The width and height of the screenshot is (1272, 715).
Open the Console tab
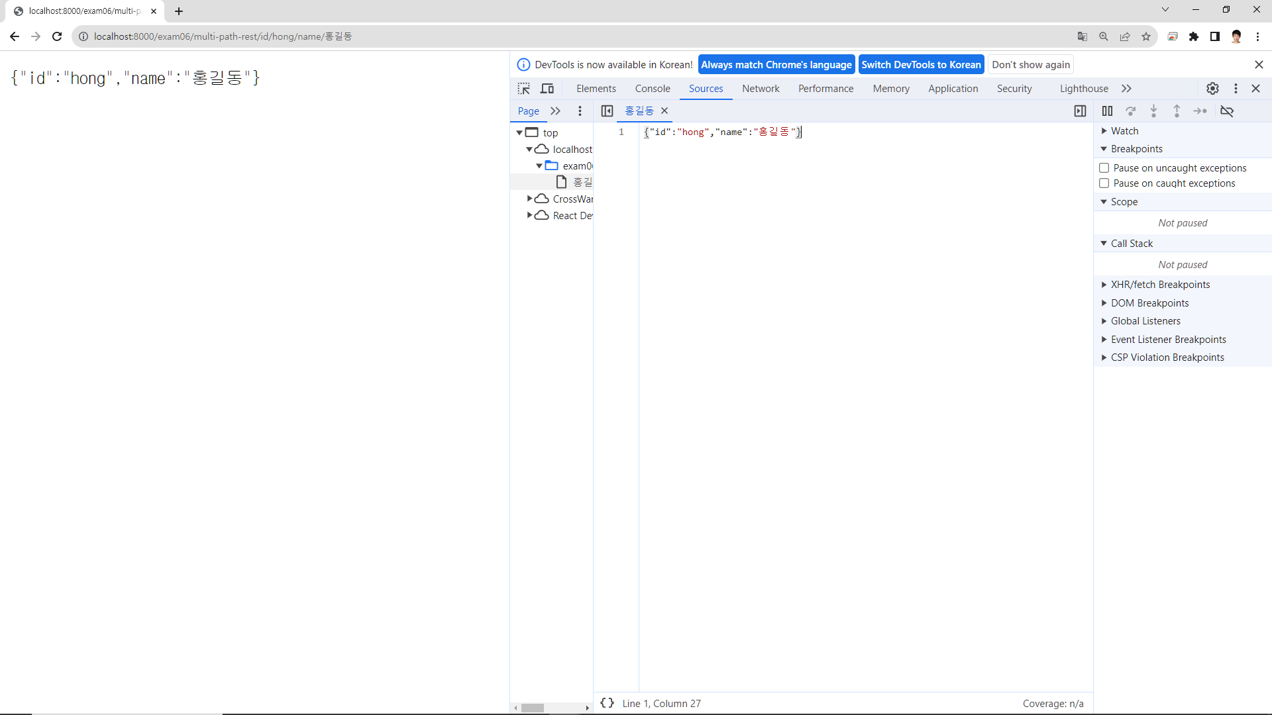tap(653, 89)
